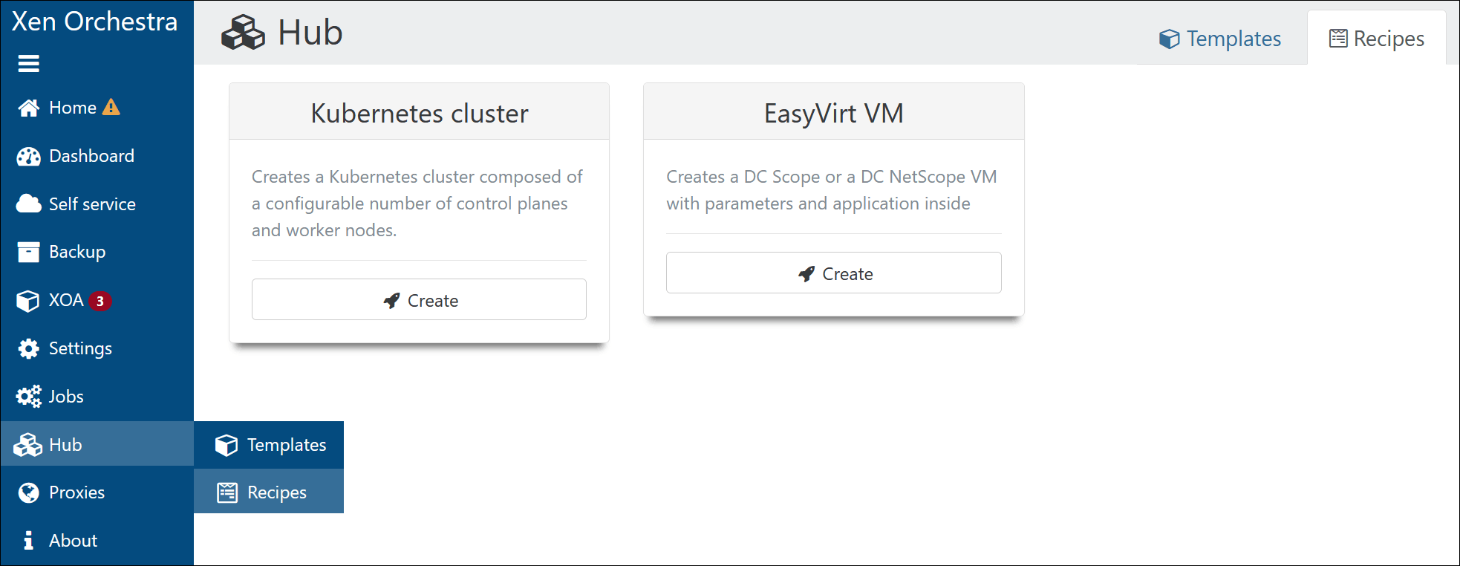Image resolution: width=1460 pixels, height=566 pixels.
Task: Click the Settings gear icon
Action: click(x=28, y=348)
